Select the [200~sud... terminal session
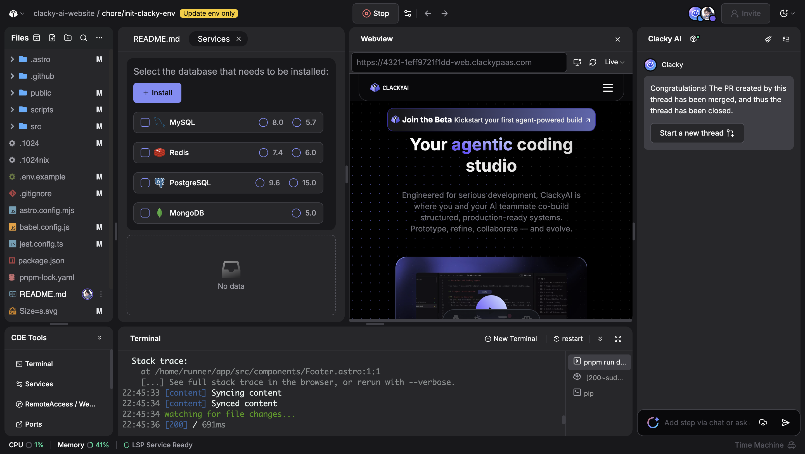This screenshot has height=454, width=805. click(x=599, y=377)
